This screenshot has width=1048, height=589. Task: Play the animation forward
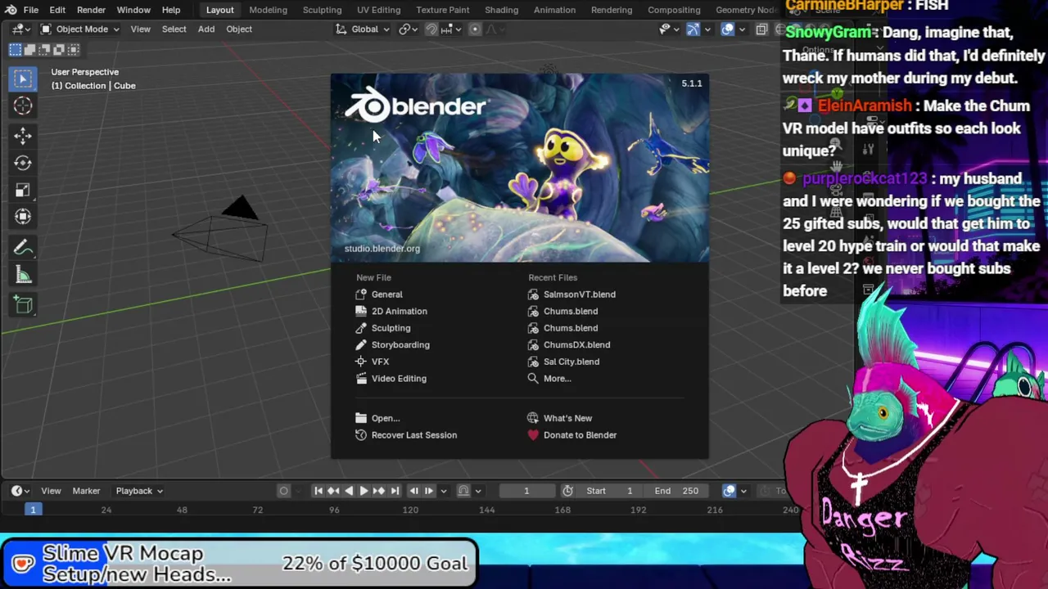(364, 491)
